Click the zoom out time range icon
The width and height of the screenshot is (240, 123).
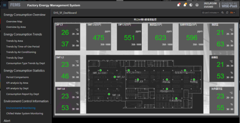point(222,13)
